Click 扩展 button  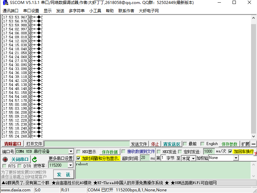click(x=245, y=144)
